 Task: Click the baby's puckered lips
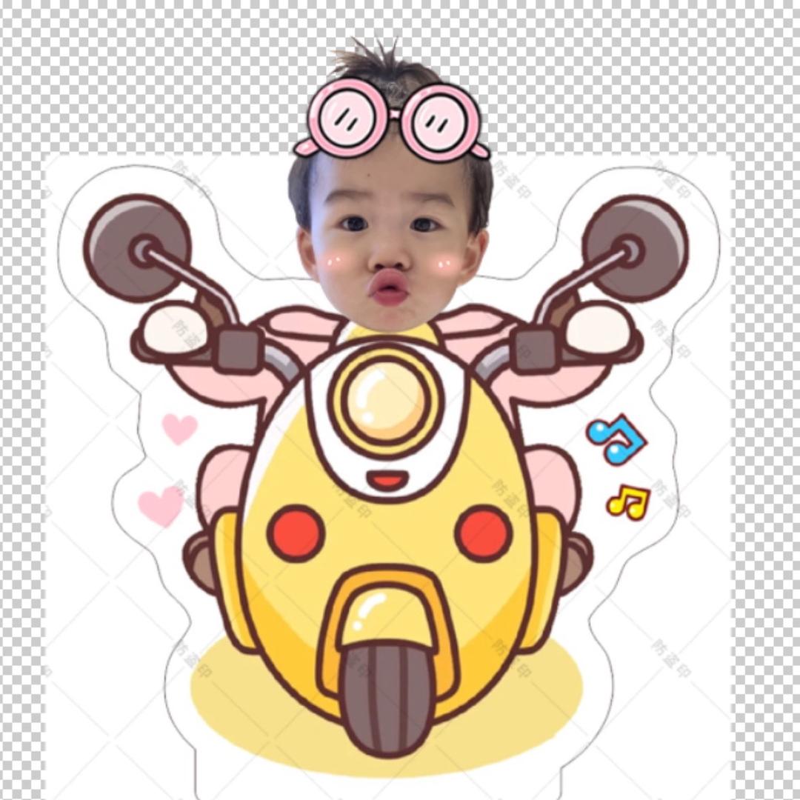[x=389, y=288]
